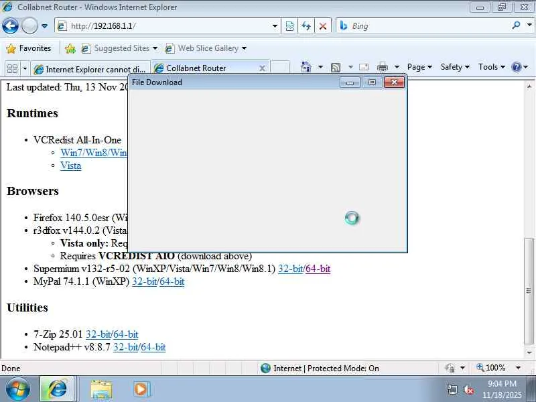Click the Home icon in command bar
Image resolution: width=536 pixels, height=402 pixels.
(x=306, y=67)
